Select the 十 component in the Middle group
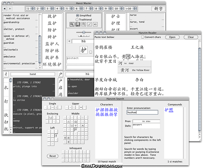Viewport: 203px width, 168px height. [x=76, y=126]
